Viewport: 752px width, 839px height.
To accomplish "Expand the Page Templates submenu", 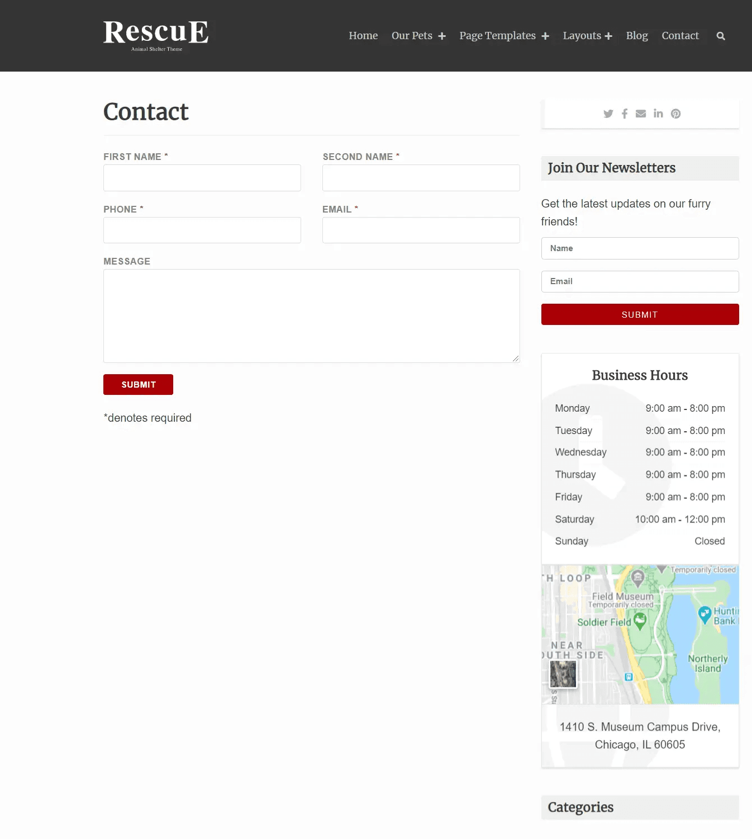I will tap(545, 36).
